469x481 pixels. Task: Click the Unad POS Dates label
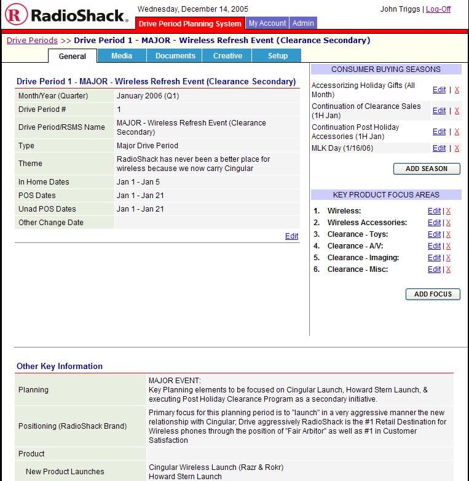47,209
